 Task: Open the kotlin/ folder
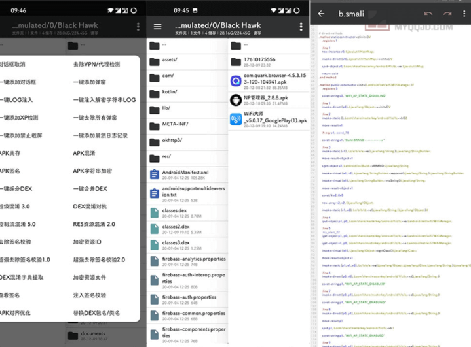(x=187, y=94)
